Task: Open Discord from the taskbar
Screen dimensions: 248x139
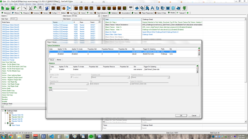Action: [x=99, y=136]
